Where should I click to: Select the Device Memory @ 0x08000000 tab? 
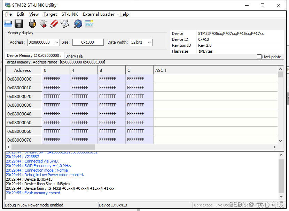coord(34,55)
